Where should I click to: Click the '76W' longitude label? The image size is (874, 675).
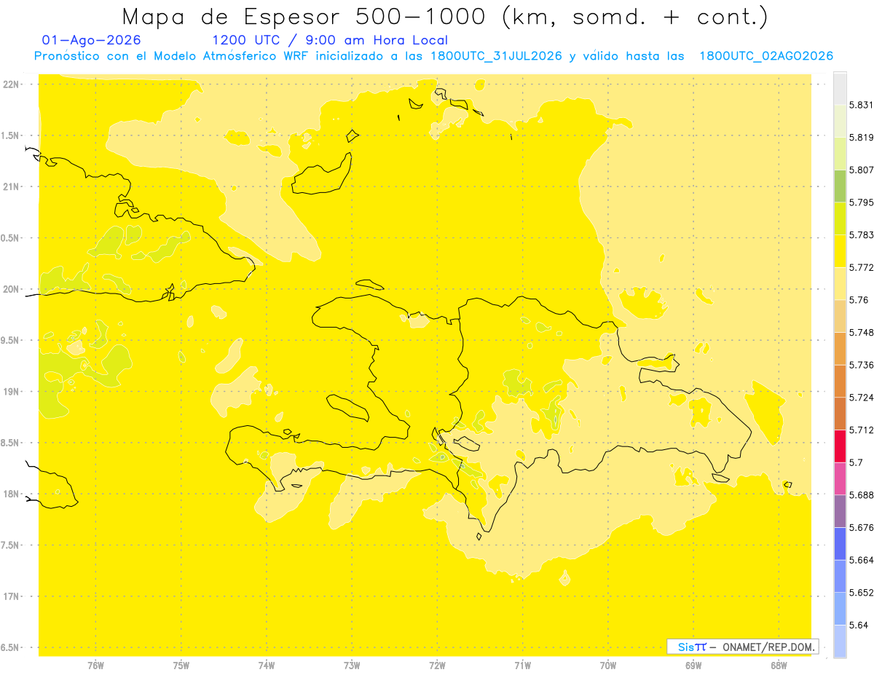coord(95,666)
